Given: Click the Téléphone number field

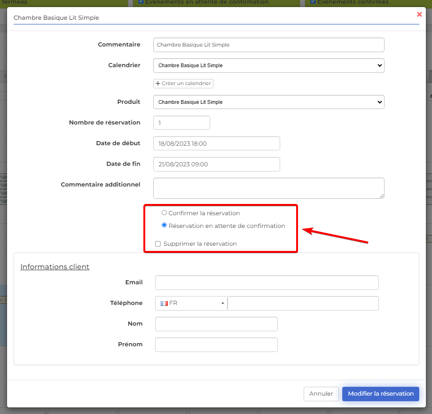Looking at the screenshot, I should pos(303,303).
